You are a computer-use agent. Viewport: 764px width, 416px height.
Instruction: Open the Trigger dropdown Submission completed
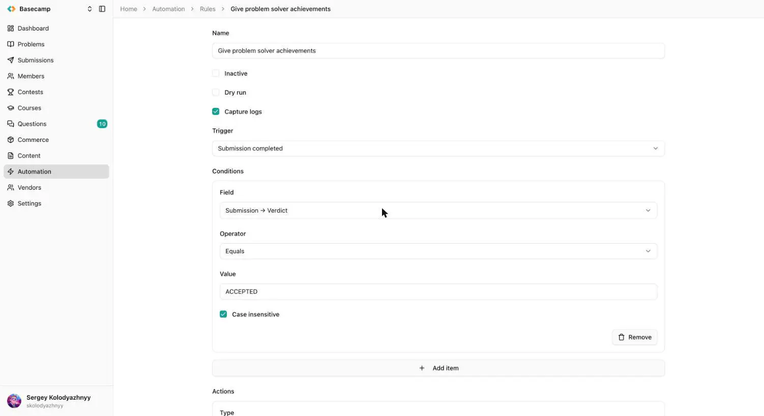click(x=438, y=148)
